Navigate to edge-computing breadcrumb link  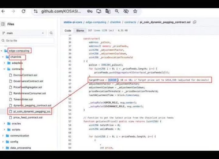(96, 22)
